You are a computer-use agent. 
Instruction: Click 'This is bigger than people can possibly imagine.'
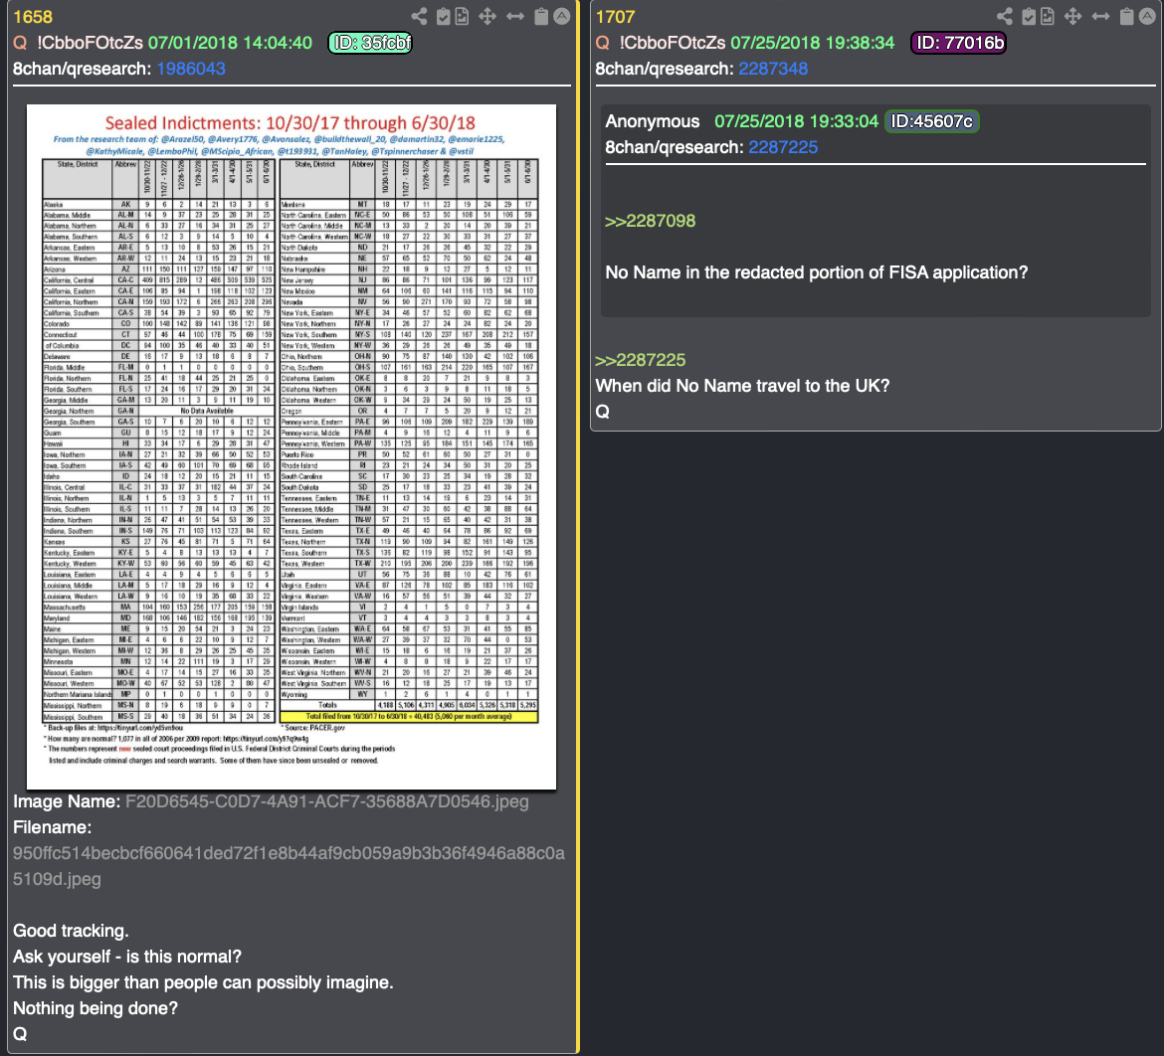point(203,983)
